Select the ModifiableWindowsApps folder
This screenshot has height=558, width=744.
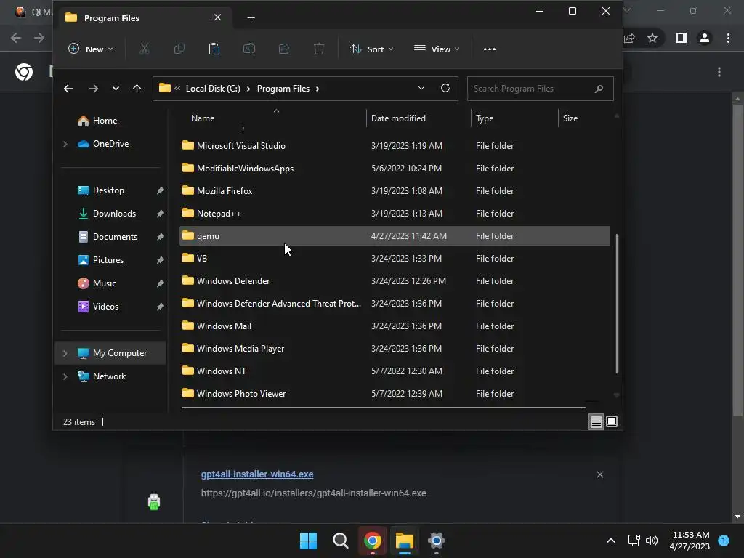pyautogui.click(x=395, y=169)
